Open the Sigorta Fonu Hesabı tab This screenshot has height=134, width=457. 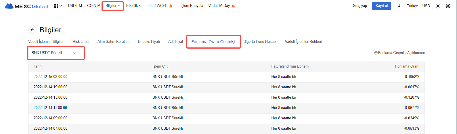click(260, 42)
